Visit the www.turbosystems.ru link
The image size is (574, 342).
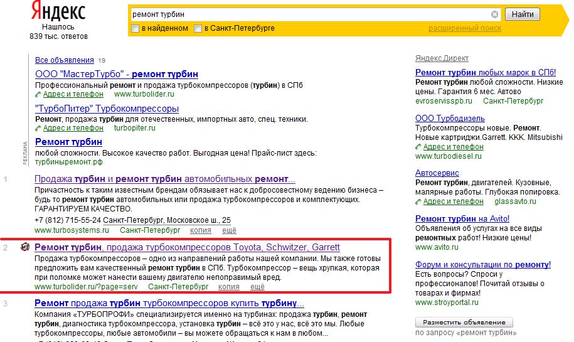pyautogui.click(x=72, y=230)
